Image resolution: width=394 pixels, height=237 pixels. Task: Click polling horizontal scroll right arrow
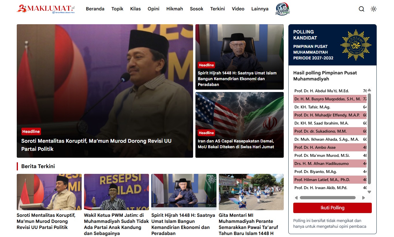click(363, 198)
